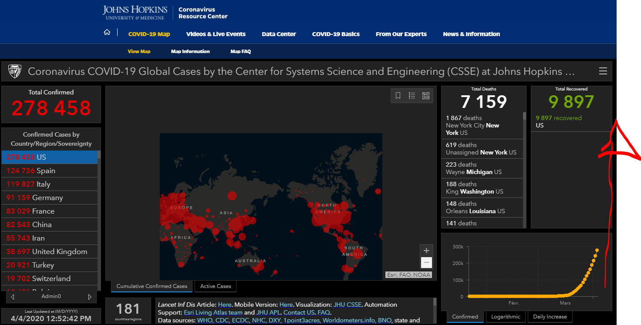Select Turkey in the country list

tap(49, 265)
